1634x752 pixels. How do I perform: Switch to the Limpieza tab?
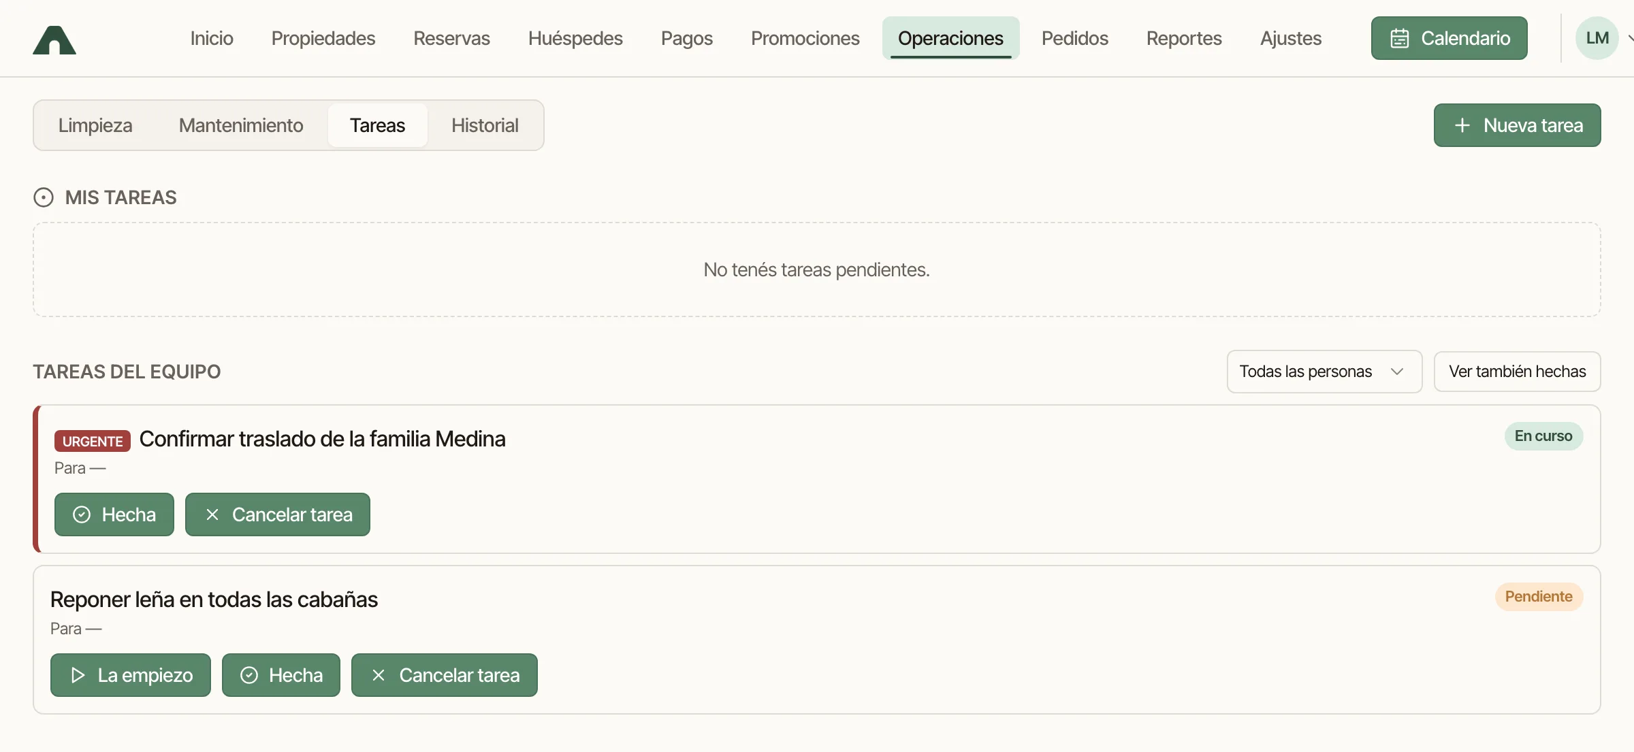tap(95, 125)
